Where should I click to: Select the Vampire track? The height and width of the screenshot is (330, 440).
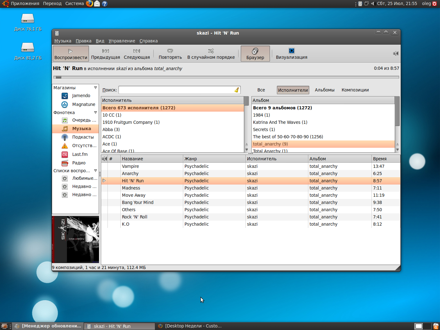[x=250, y=166]
